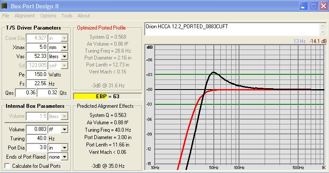Image resolution: width=329 pixels, height=173 pixels.
Task: Click the Orion HCCA project title field
Action: pyautogui.click(x=232, y=29)
